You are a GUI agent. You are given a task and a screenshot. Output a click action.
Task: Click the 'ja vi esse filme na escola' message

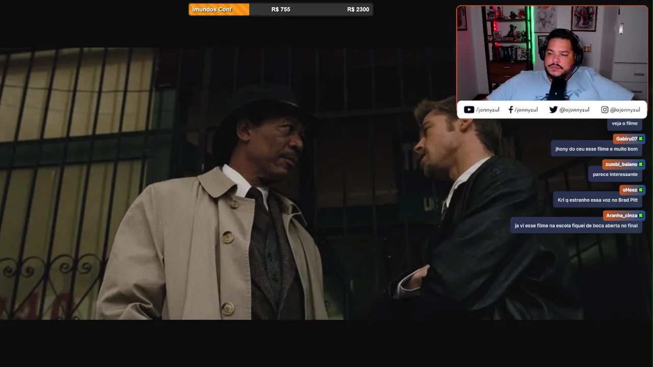tap(576, 225)
